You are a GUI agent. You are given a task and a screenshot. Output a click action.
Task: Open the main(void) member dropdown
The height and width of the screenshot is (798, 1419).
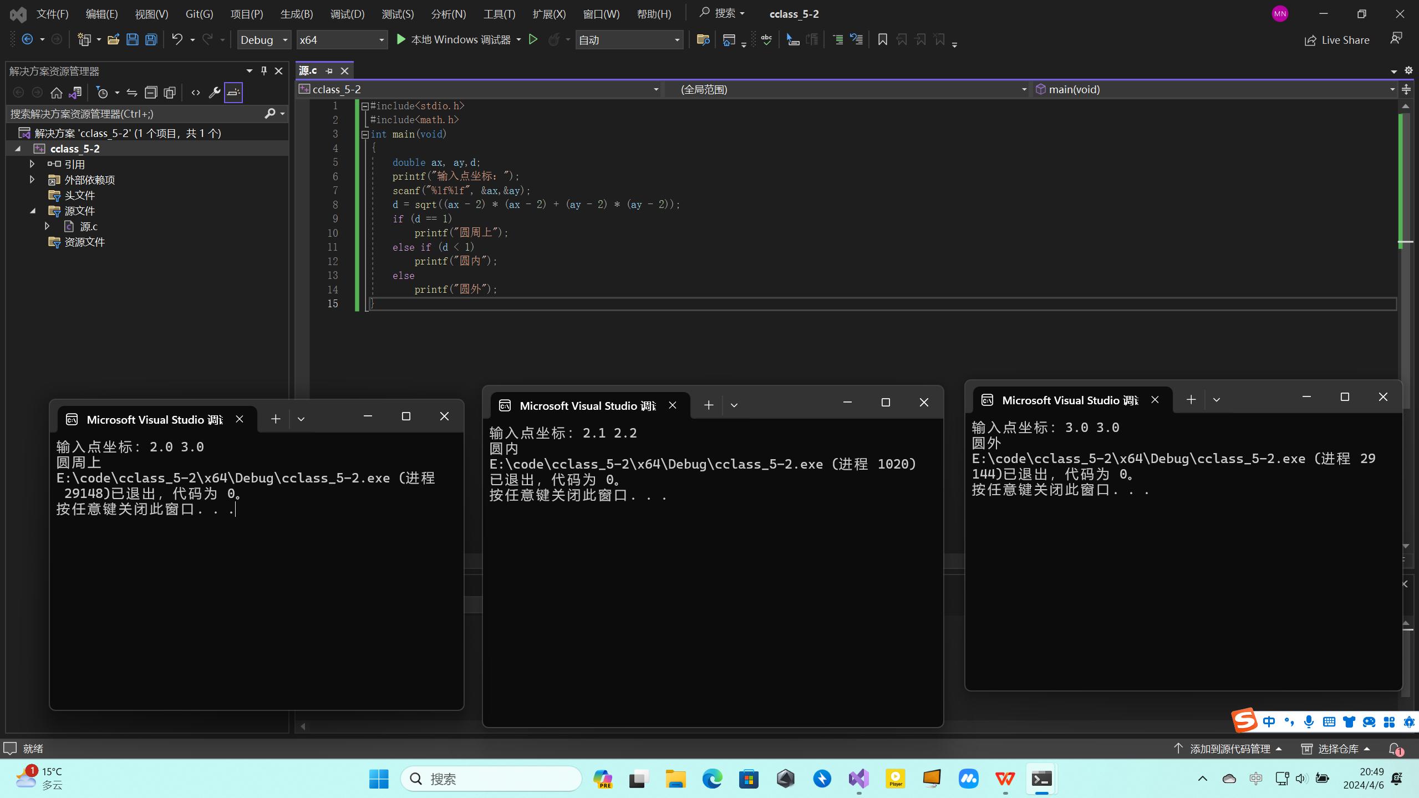pyautogui.click(x=1214, y=89)
